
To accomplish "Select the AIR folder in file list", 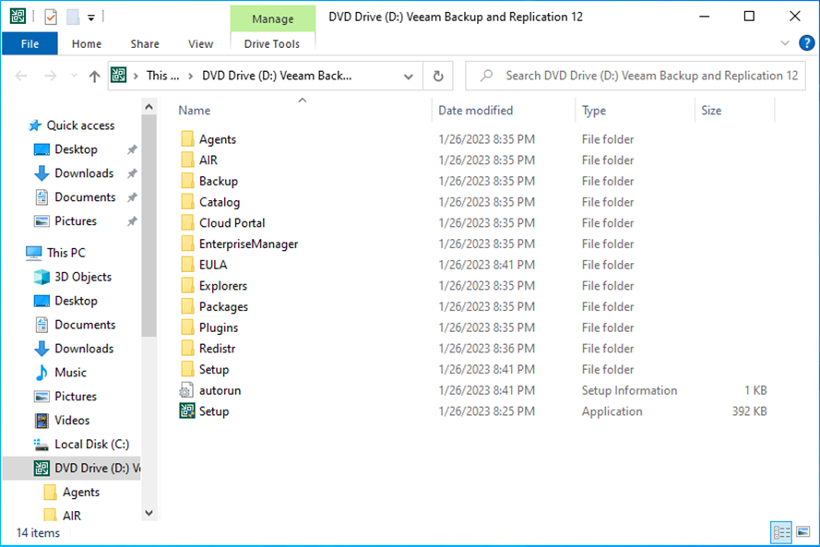I will tap(208, 160).
